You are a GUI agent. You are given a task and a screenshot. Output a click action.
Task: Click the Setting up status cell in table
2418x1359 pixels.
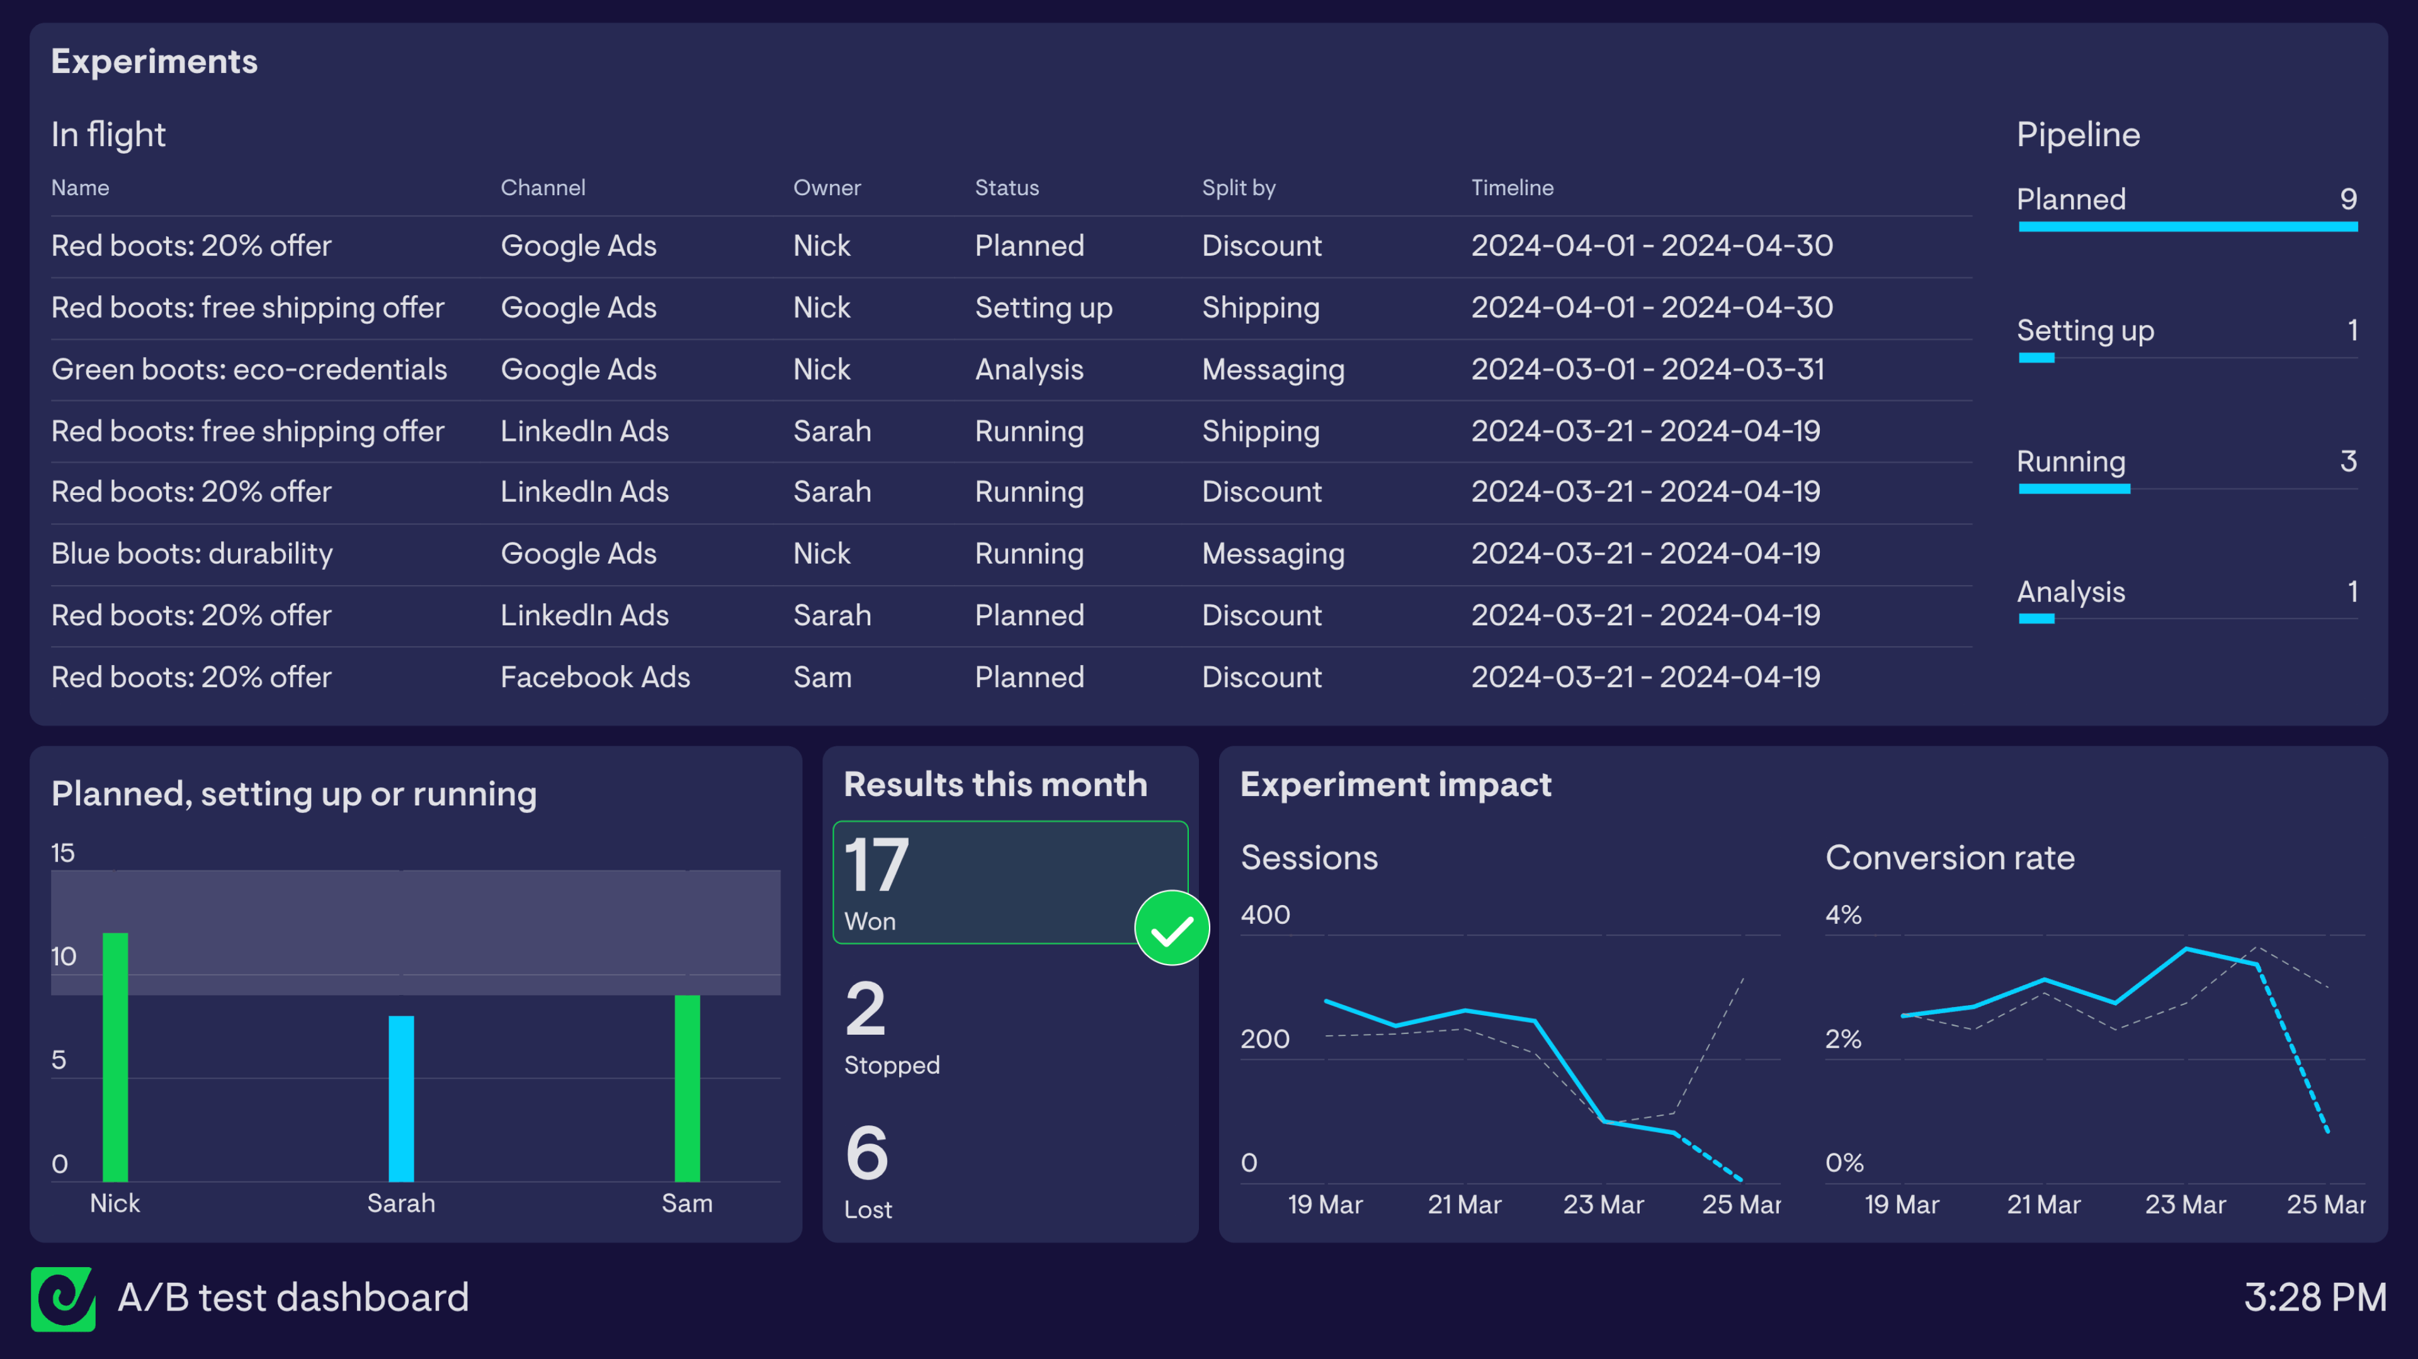(1043, 308)
